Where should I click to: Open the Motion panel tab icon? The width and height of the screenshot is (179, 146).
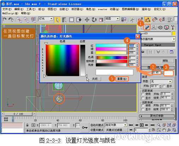point(160,28)
